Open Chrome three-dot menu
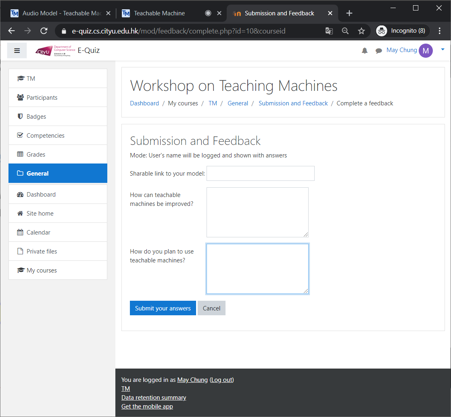 [439, 31]
